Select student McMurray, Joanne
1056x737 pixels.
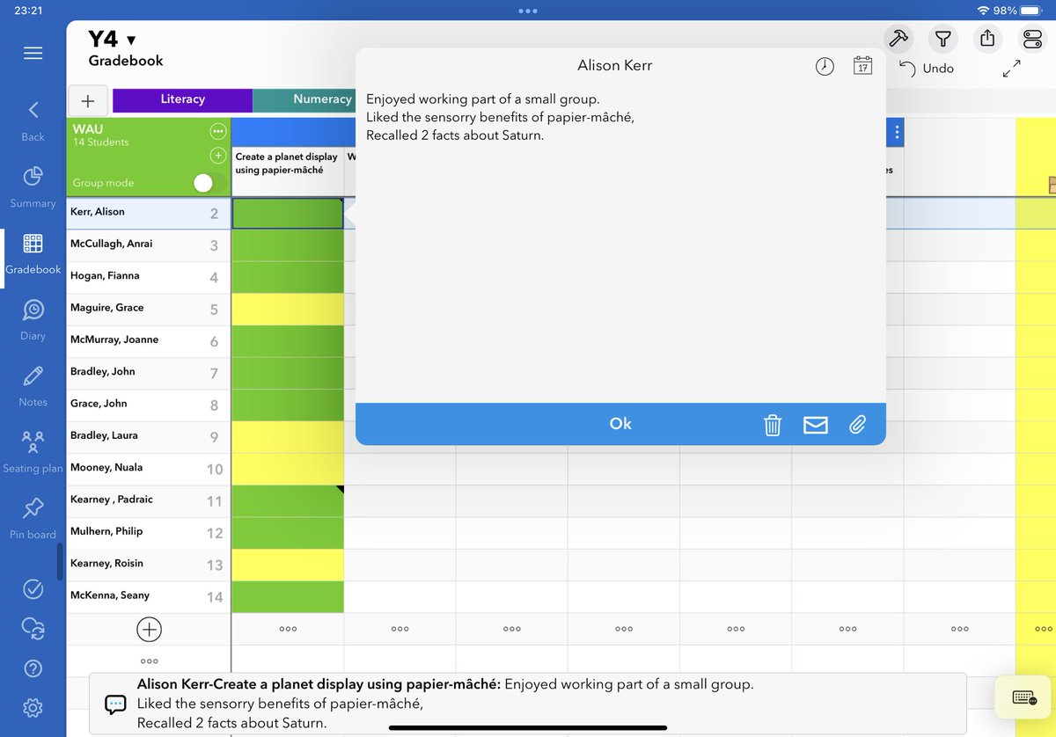[x=149, y=341]
